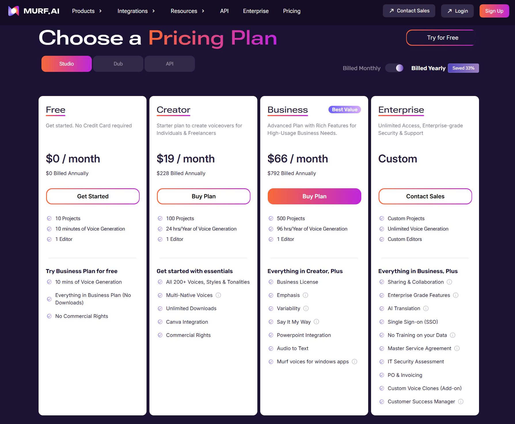Switch to the Dub pricing tab
515x424 pixels.
(118, 64)
